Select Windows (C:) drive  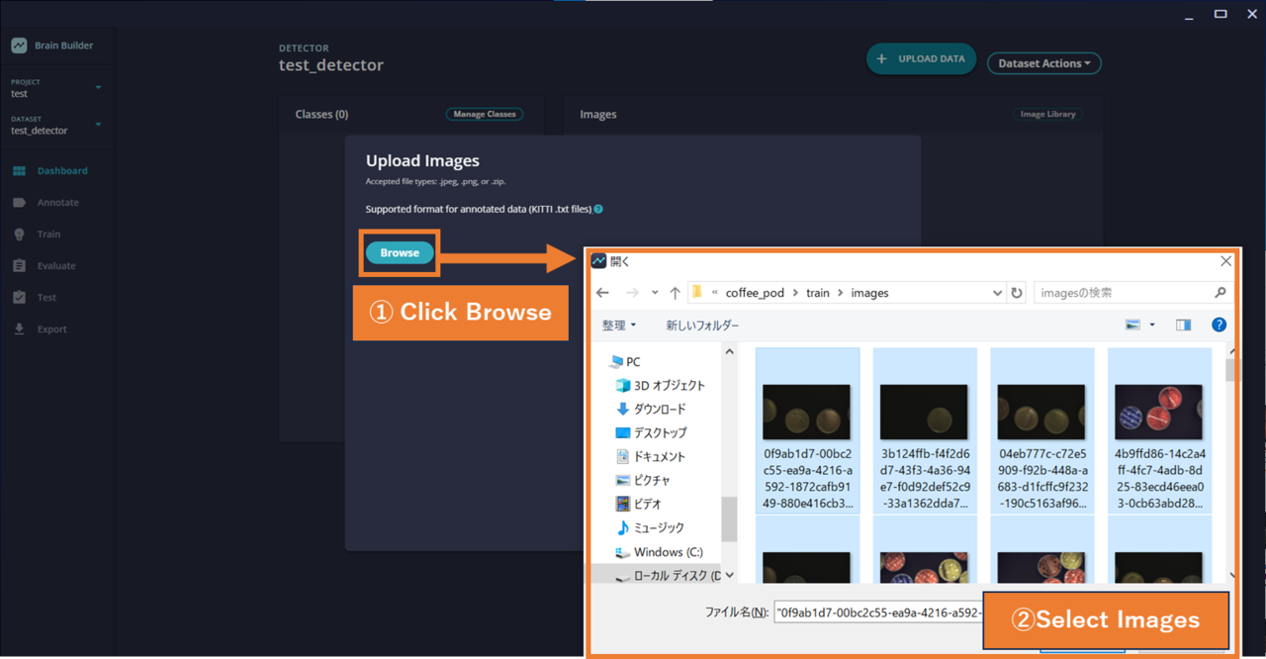point(659,552)
